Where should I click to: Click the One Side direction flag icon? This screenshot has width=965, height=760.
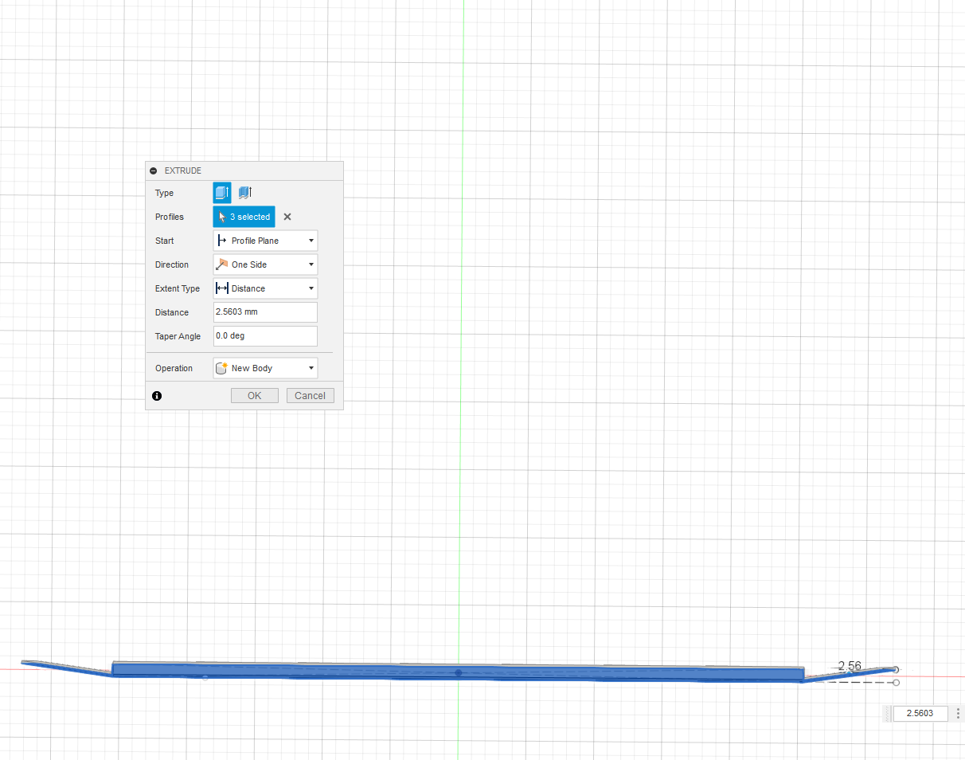coord(222,264)
